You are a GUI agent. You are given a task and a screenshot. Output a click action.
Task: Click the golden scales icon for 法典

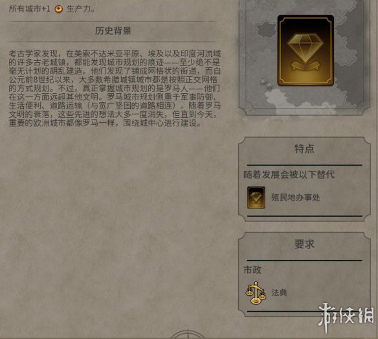pos(256,292)
